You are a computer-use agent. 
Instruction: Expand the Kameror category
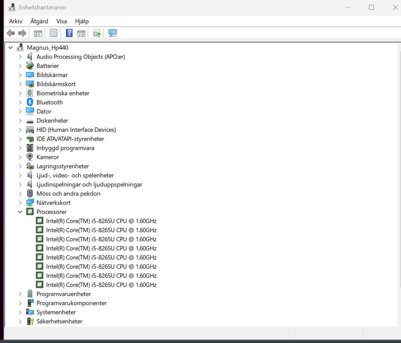pos(20,157)
